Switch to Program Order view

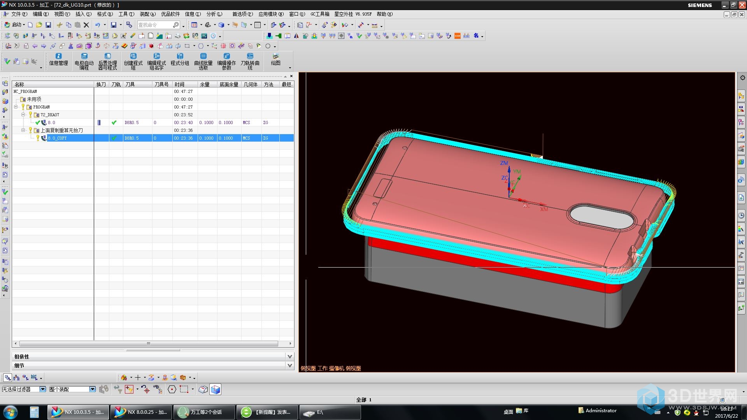click(8, 378)
